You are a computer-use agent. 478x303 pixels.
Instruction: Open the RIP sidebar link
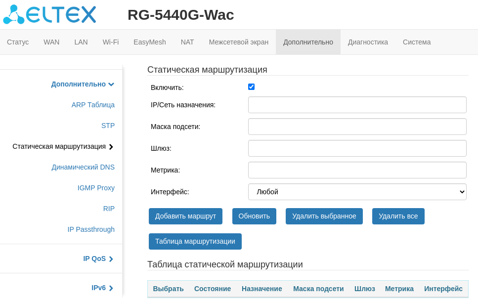coord(109,209)
